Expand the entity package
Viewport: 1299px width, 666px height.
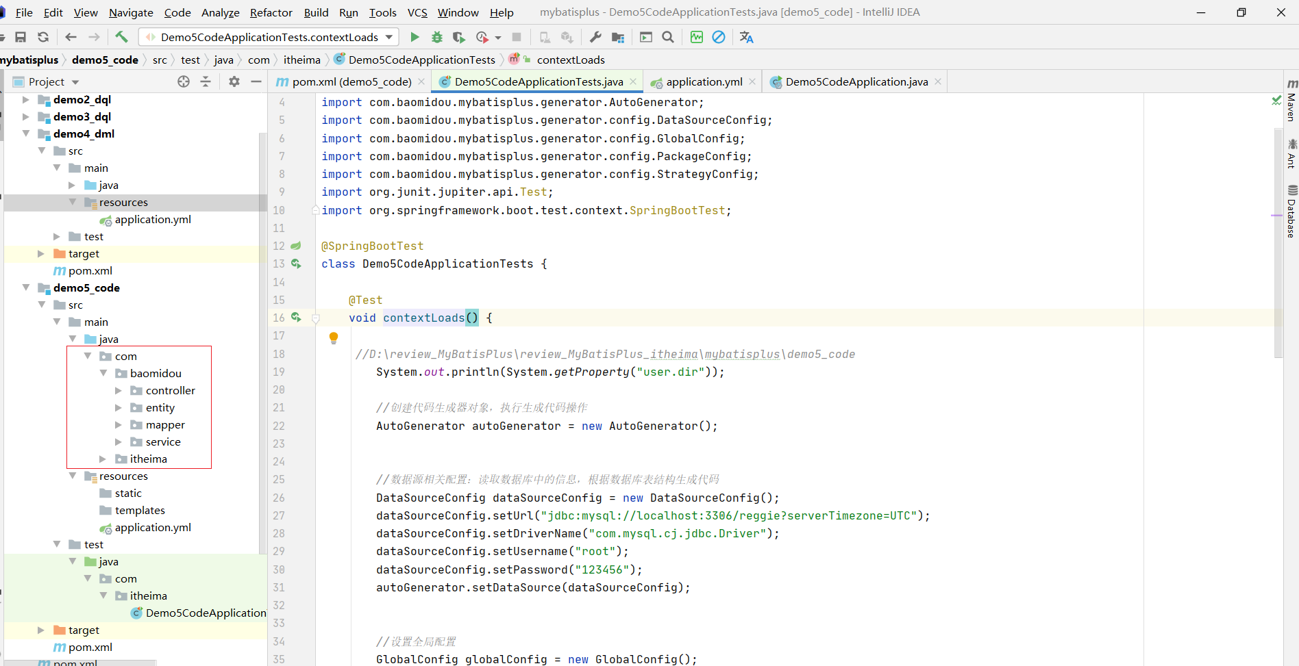(119, 407)
